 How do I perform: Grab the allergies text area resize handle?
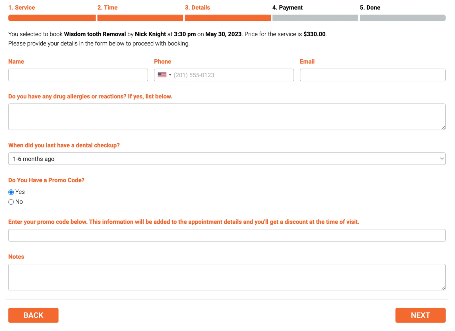[443, 128]
